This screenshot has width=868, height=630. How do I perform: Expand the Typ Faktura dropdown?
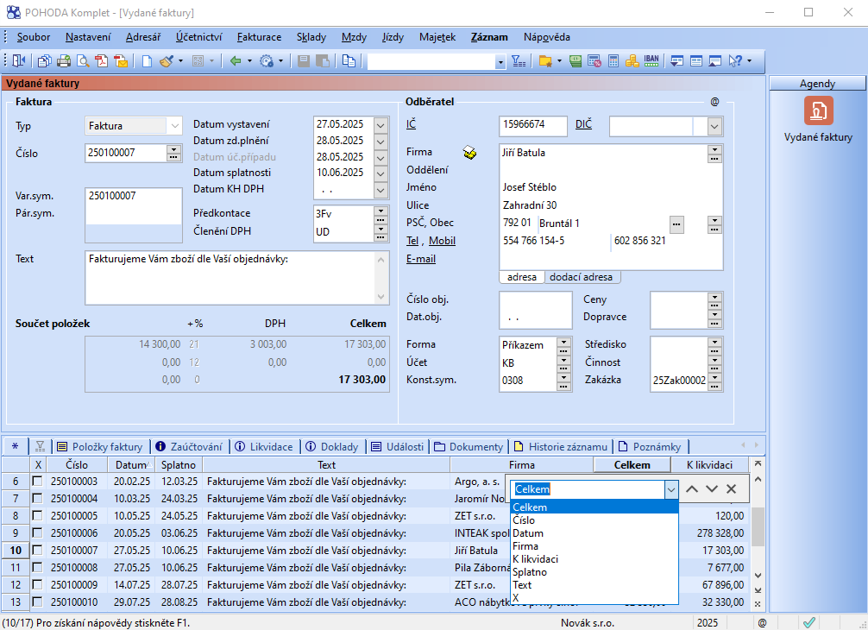[174, 126]
